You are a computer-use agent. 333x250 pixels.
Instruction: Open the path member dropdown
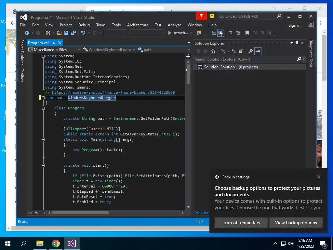(x=164, y=50)
